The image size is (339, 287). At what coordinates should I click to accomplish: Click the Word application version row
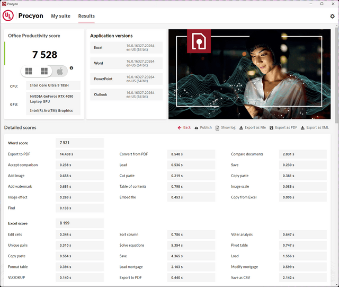(x=126, y=63)
